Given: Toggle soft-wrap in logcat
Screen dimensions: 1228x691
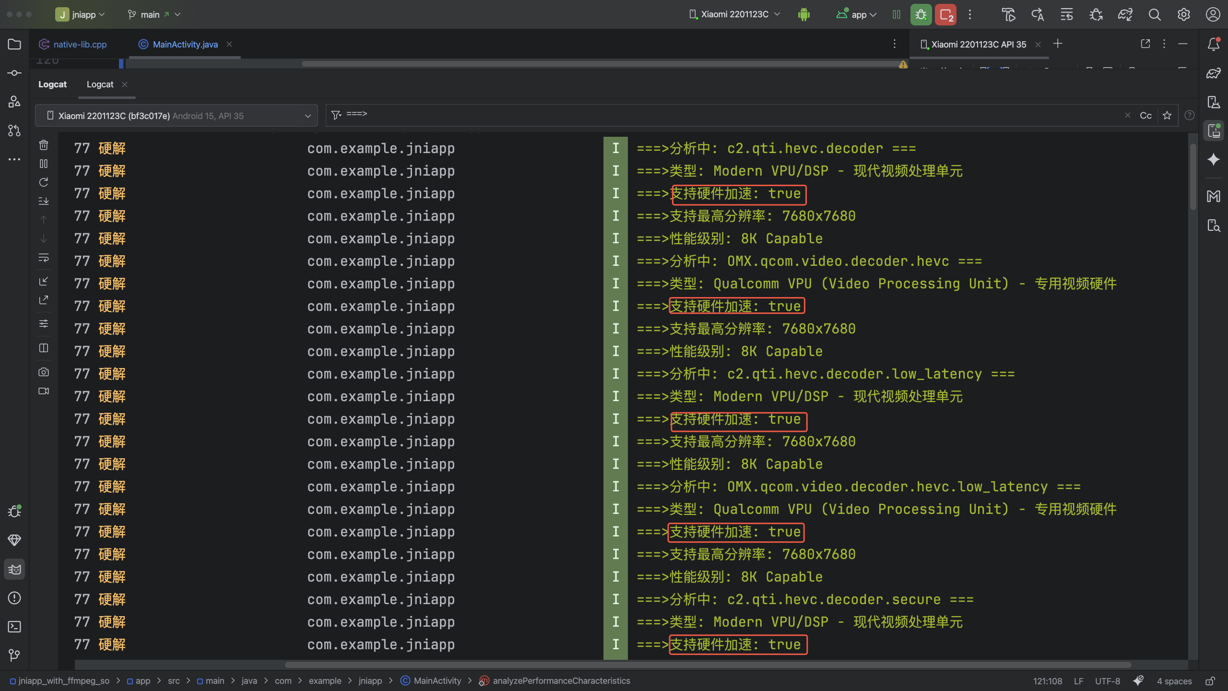Looking at the screenshot, I should [x=44, y=258].
